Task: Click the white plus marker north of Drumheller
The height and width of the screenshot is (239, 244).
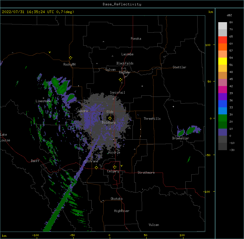Action: point(173,106)
